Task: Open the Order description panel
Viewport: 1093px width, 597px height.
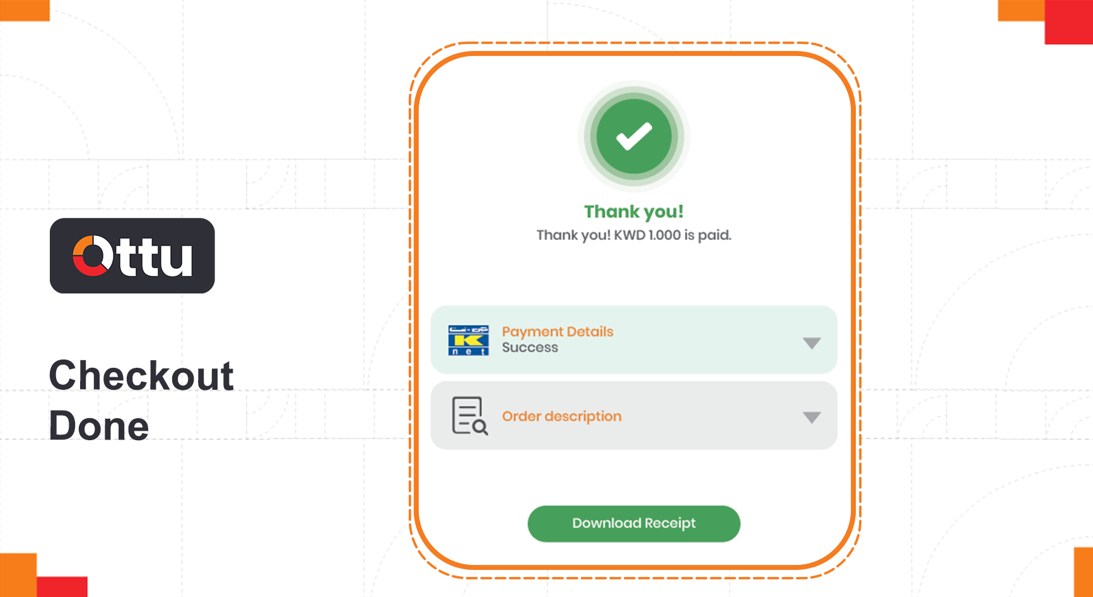Action: [x=634, y=416]
